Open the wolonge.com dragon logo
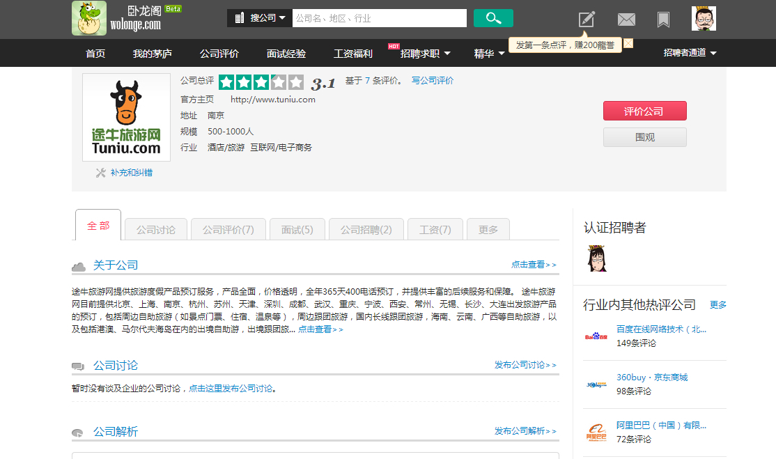 click(x=89, y=18)
